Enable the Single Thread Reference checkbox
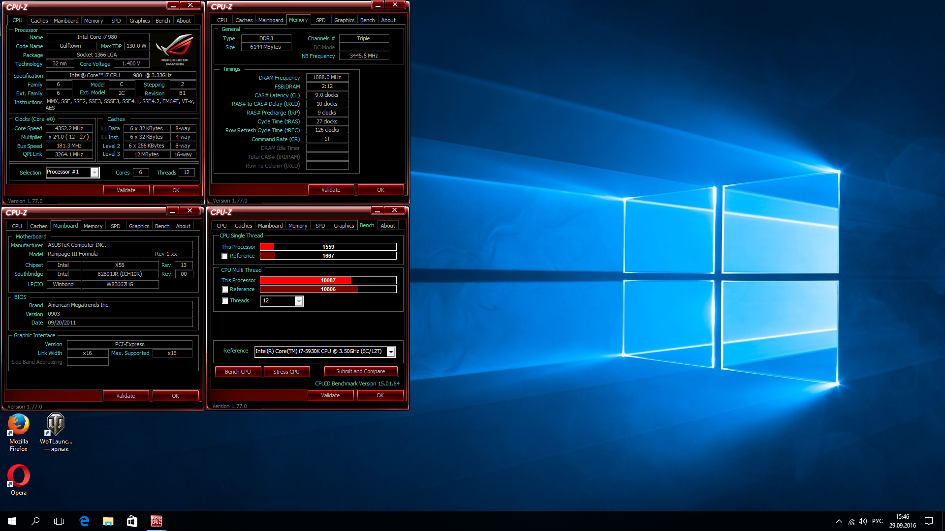This screenshot has height=531, width=945. point(224,256)
